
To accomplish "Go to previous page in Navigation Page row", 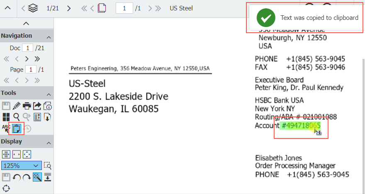I will click(x=17, y=80).
